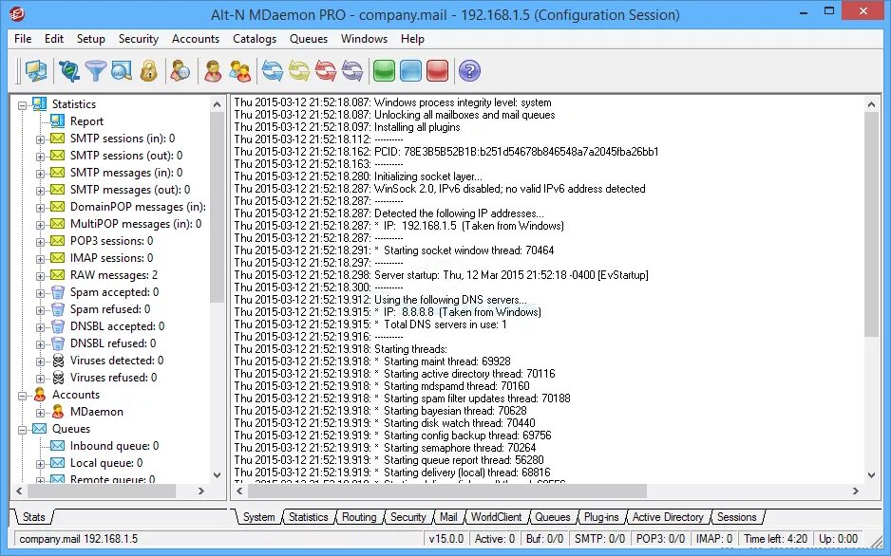Expand the Viruses refused node
The width and height of the screenshot is (891, 556).
(40, 379)
